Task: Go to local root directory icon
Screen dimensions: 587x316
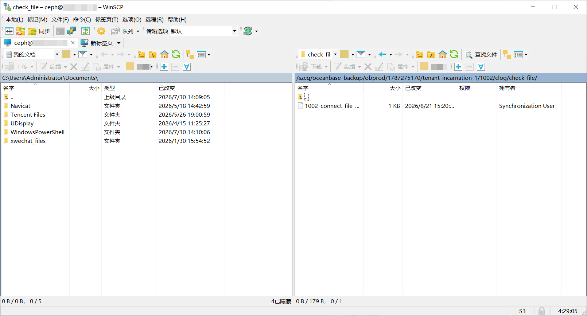Action: coord(153,55)
